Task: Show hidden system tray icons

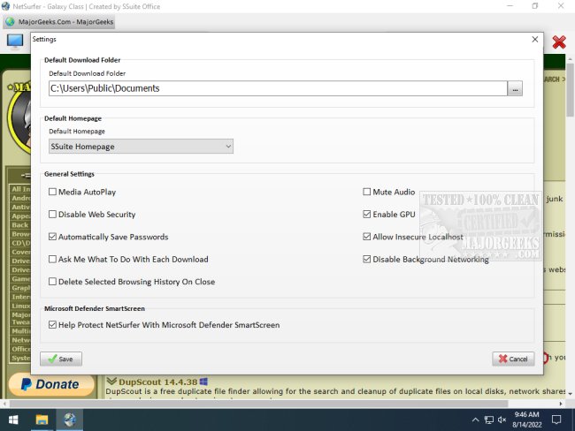Action: pyautogui.click(x=475, y=420)
